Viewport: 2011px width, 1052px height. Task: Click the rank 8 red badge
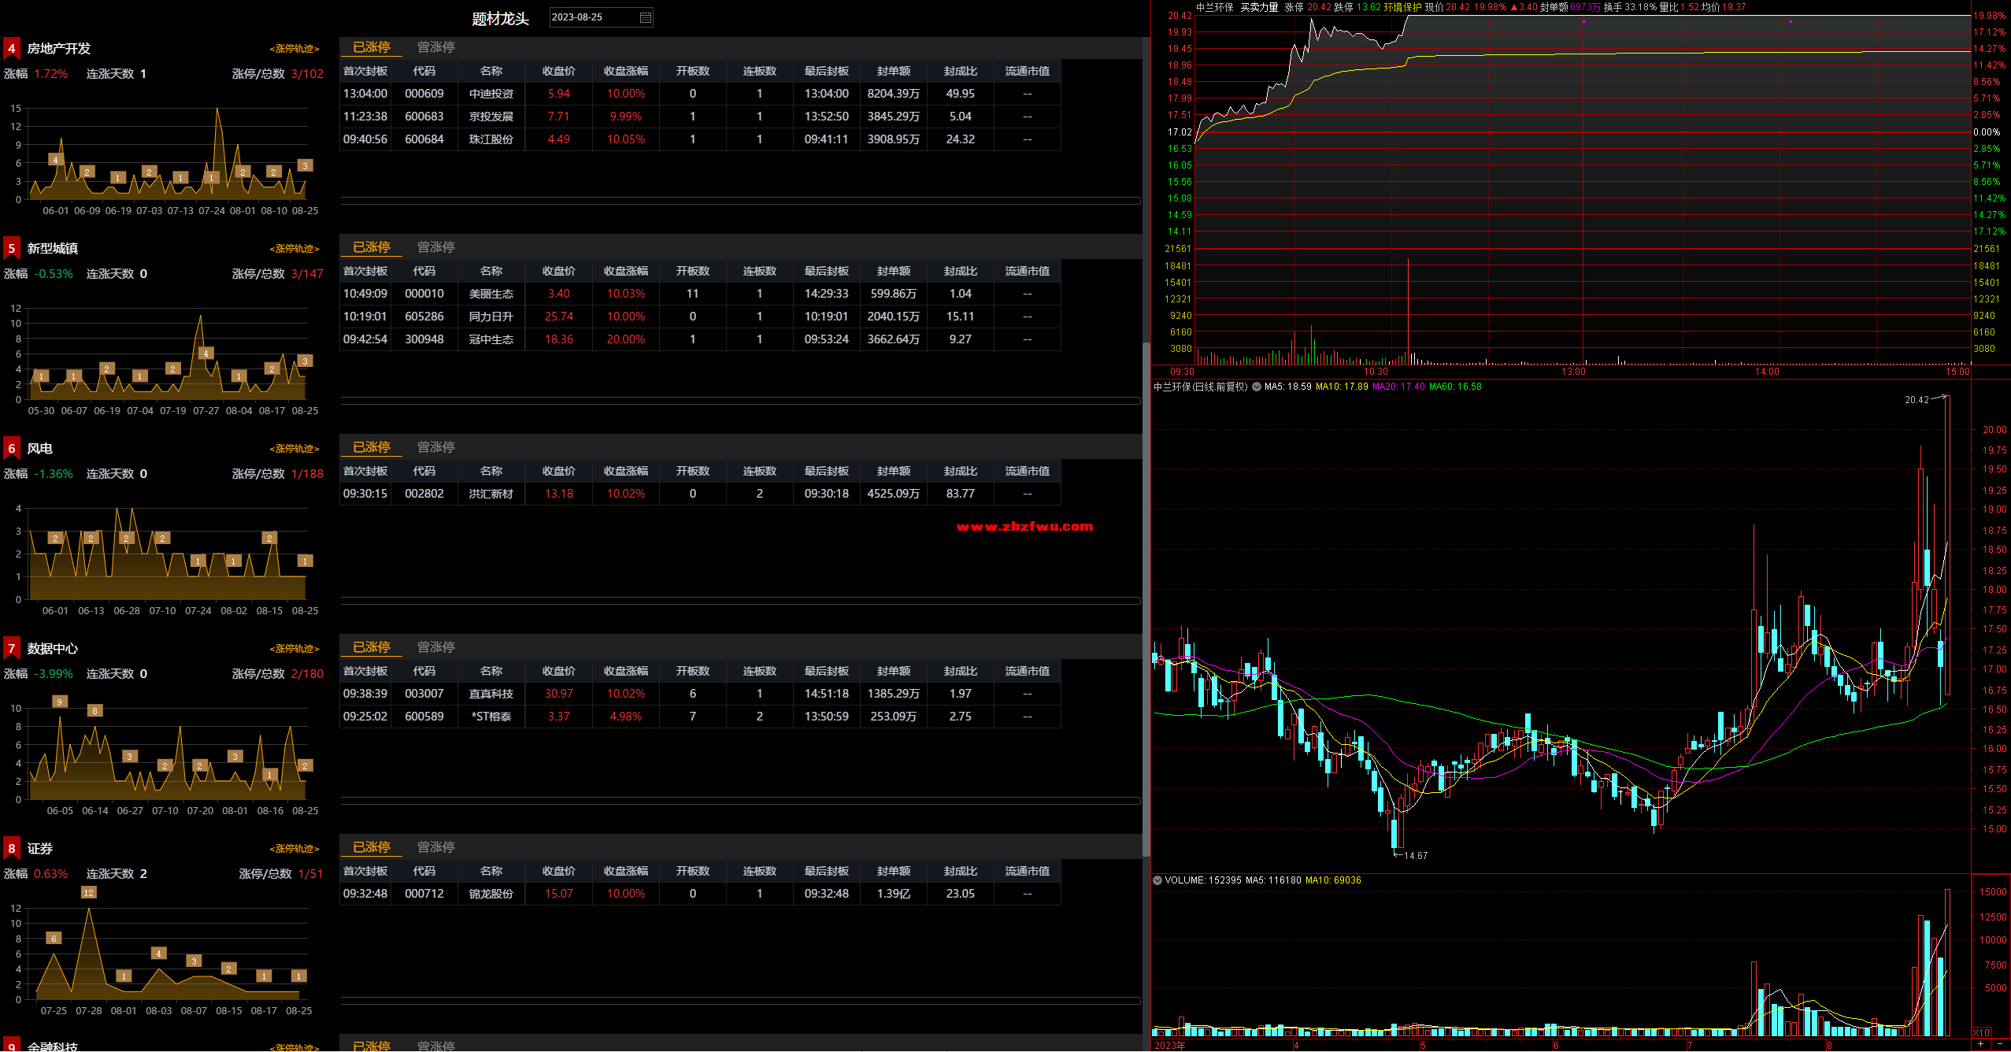coord(11,849)
